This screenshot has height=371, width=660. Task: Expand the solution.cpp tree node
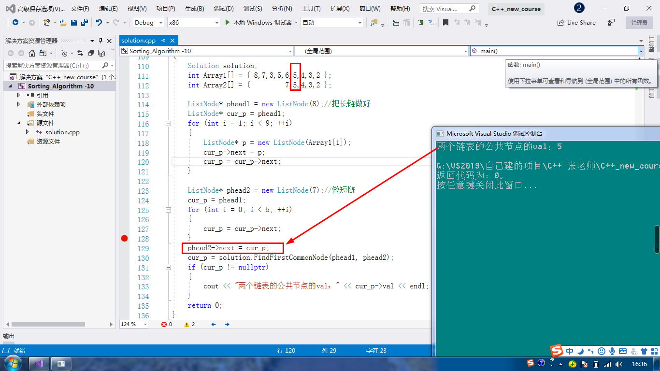[28, 132]
